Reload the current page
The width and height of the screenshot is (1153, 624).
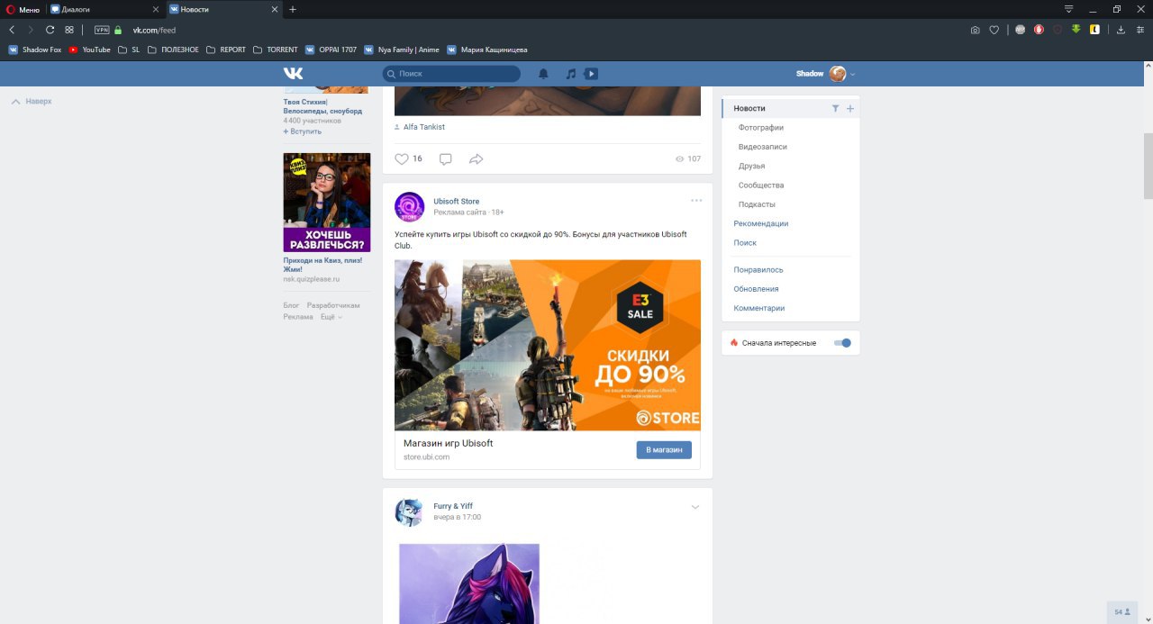coord(50,30)
